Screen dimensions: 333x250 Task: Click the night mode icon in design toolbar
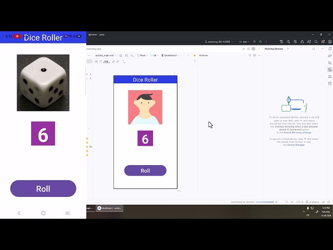click(132, 56)
